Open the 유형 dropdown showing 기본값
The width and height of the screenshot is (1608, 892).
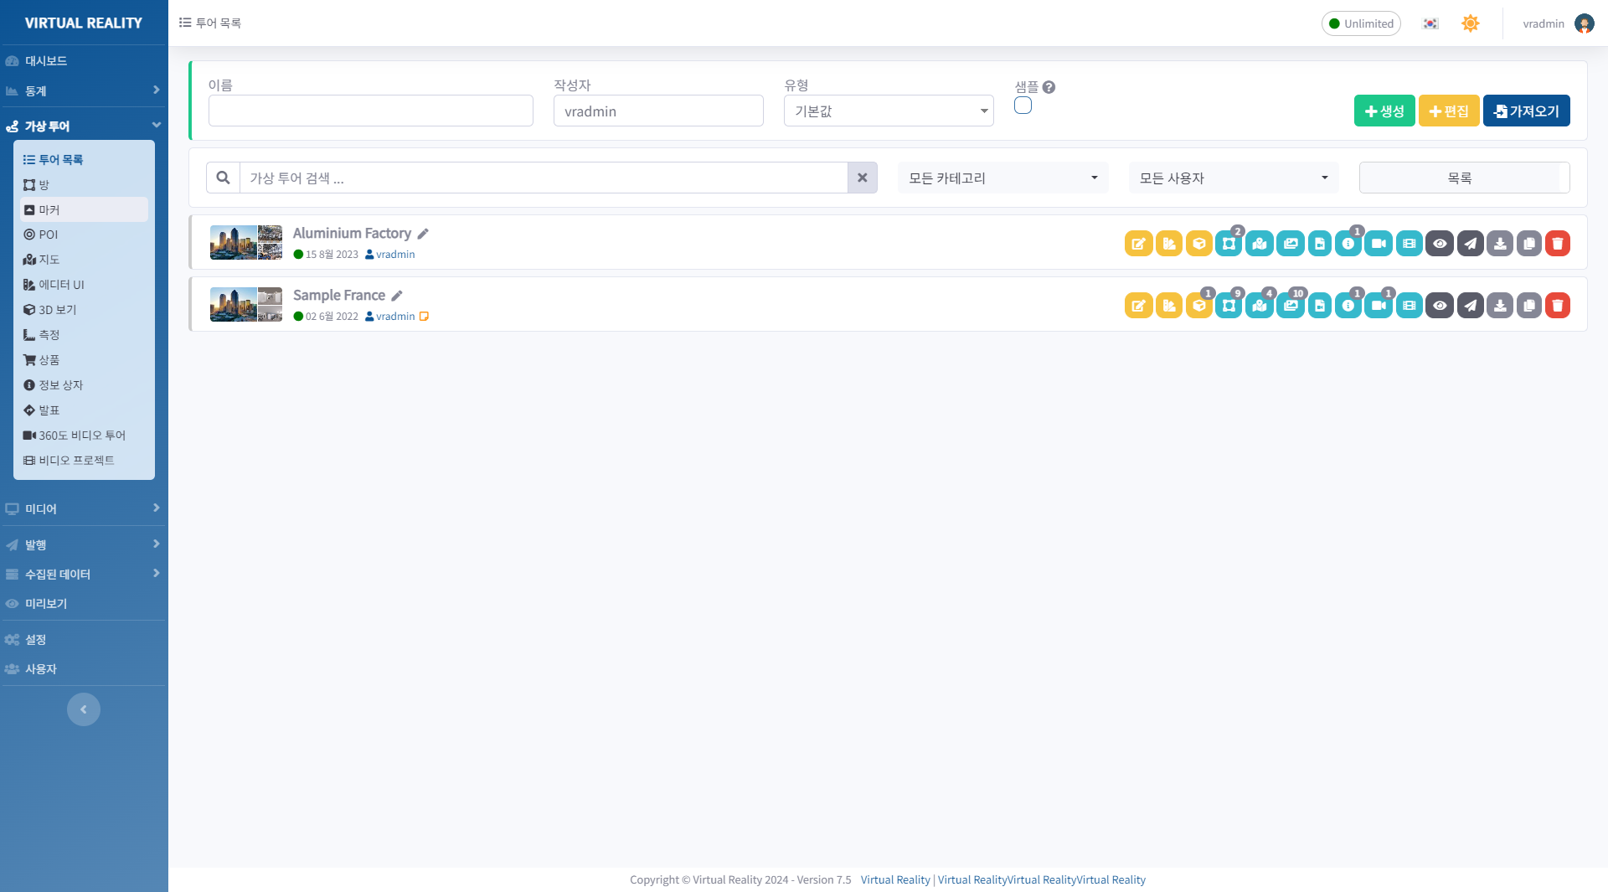[888, 111]
